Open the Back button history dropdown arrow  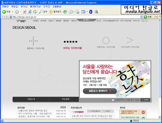point(13,12)
